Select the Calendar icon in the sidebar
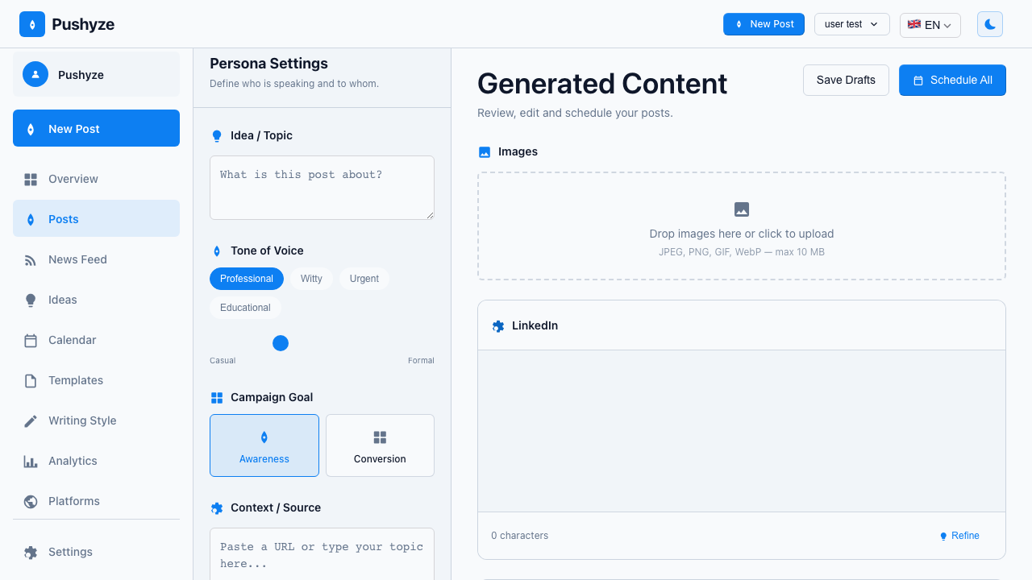This screenshot has width=1032, height=580. [x=31, y=340]
